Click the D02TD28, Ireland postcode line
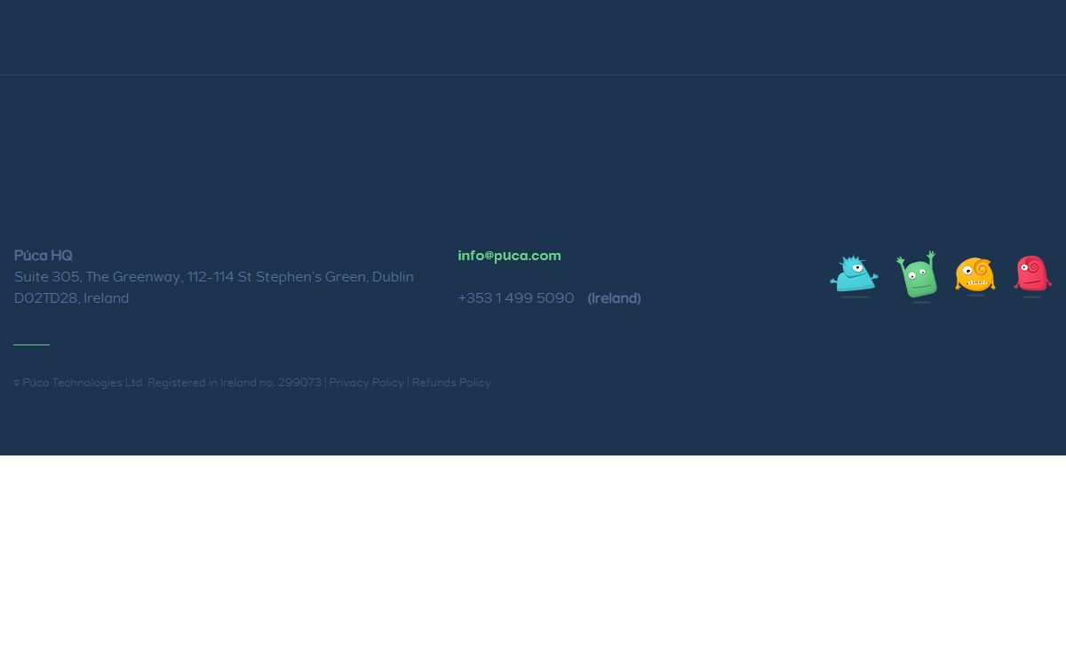This screenshot has height=657, width=1066. (x=72, y=298)
